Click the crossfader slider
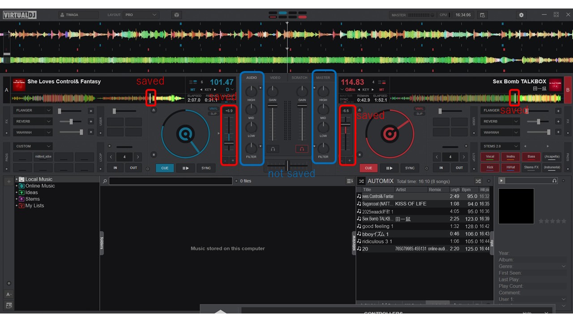 287,165
